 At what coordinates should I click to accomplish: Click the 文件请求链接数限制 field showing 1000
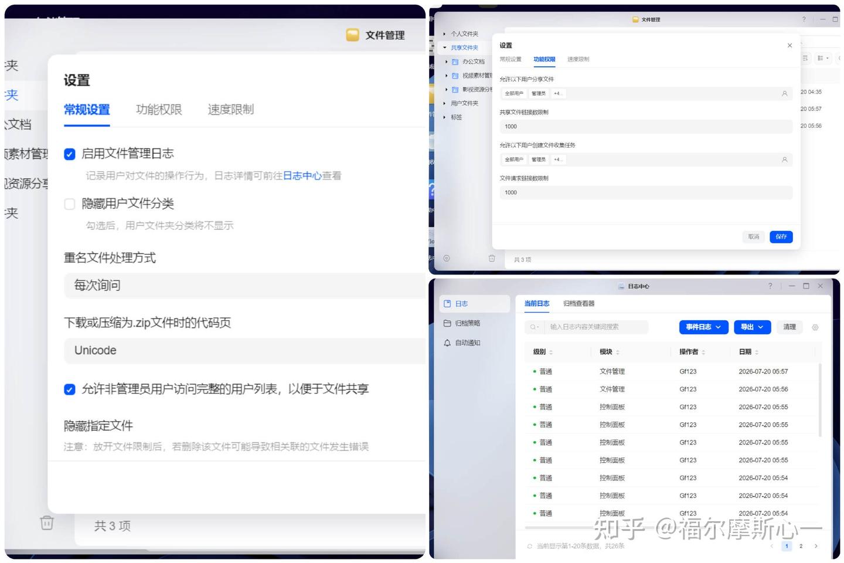646,192
